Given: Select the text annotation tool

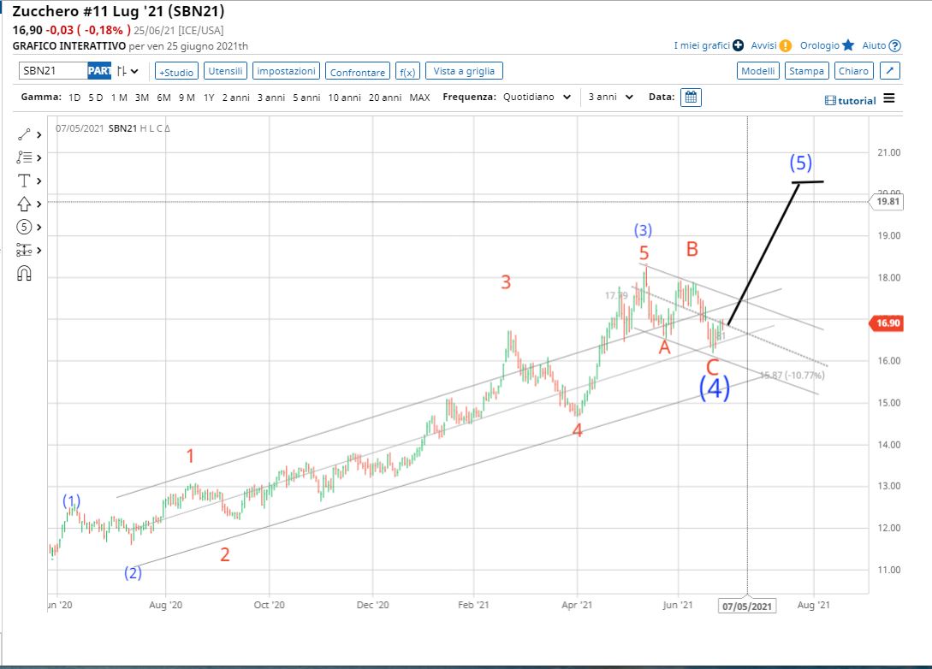Looking at the screenshot, I should coord(24,181).
